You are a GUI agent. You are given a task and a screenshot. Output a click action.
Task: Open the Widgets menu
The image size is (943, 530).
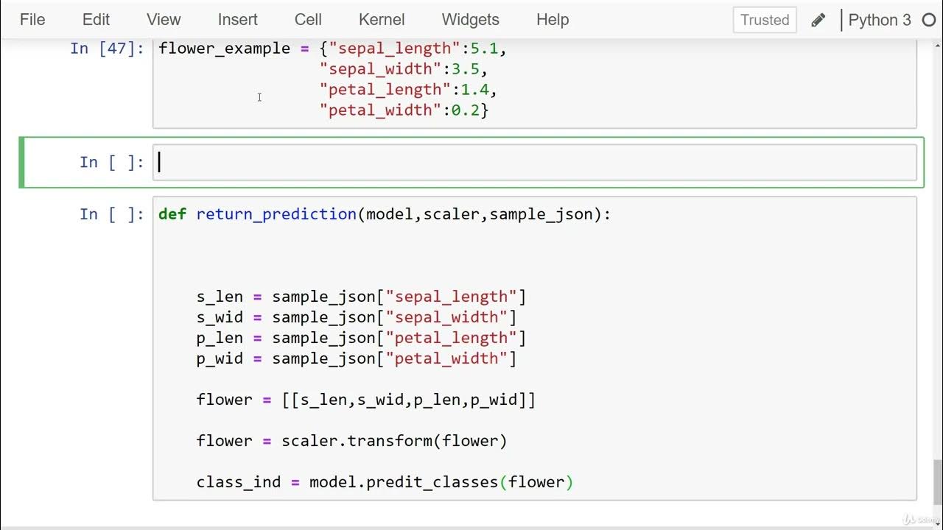[x=471, y=20]
